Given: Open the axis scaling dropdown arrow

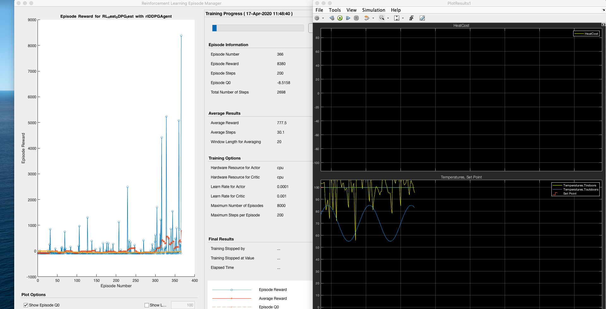Looking at the screenshot, I should coord(403,18).
